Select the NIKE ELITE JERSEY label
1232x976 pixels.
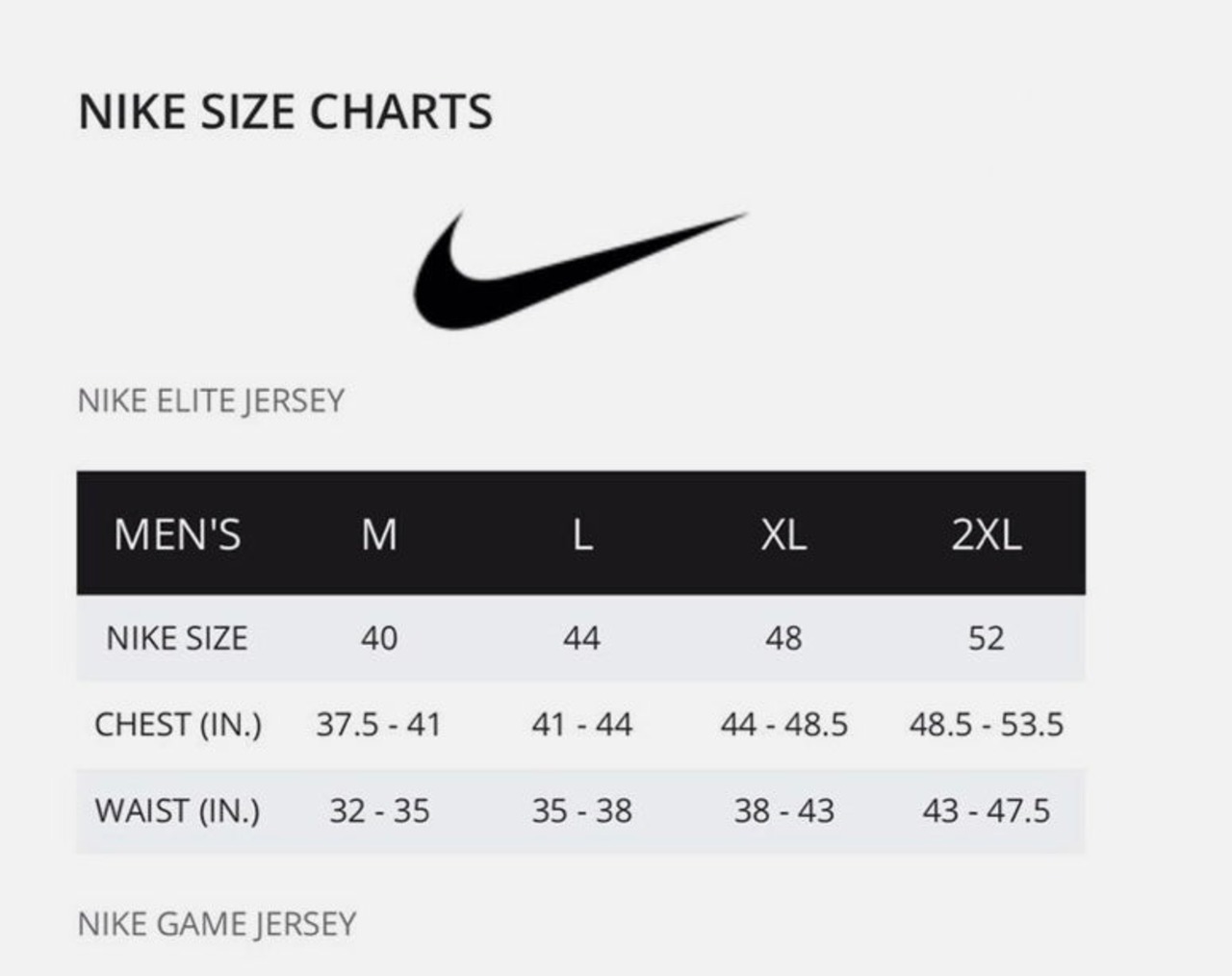[x=211, y=400]
